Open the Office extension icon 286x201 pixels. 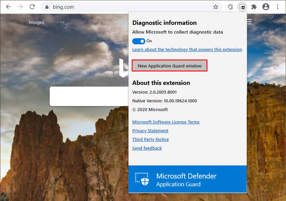click(230, 7)
